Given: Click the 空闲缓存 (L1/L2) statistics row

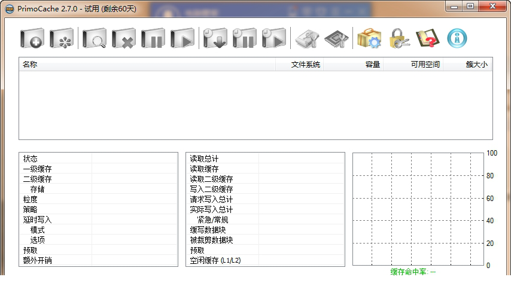Looking at the screenshot, I should [x=265, y=260].
